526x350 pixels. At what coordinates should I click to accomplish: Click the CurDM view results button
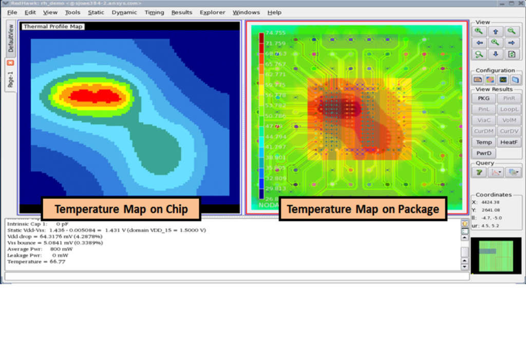point(483,131)
